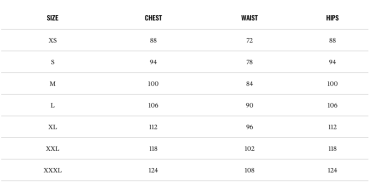The width and height of the screenshot is (371, 190).
Task: Select waist value 102 in XXL row
Action: (x=249, y=149)
